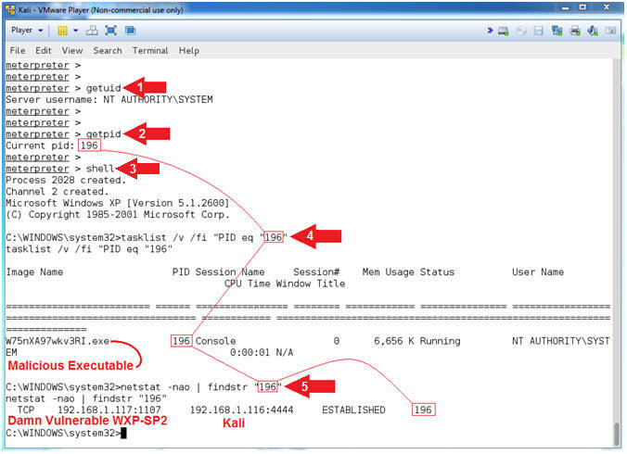Click the send Ctrl+Alt+Del icon
The width and height of the screenshot is (627, 454).
tap(92, 31)
